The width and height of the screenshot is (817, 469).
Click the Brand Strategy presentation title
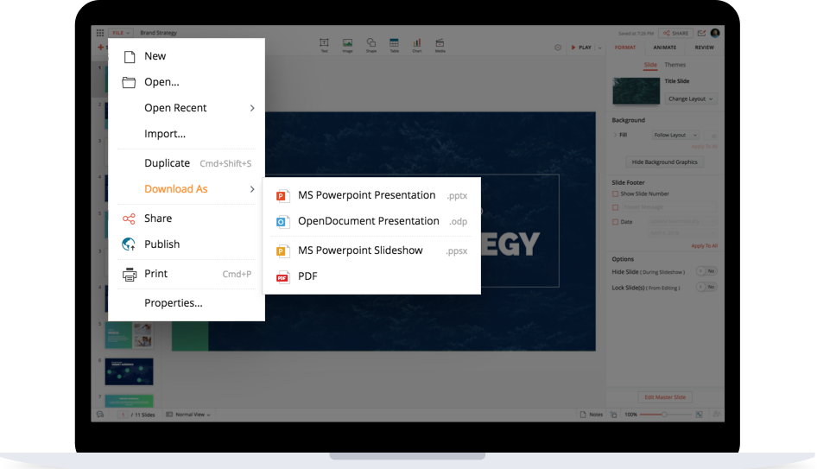point(158,33)
